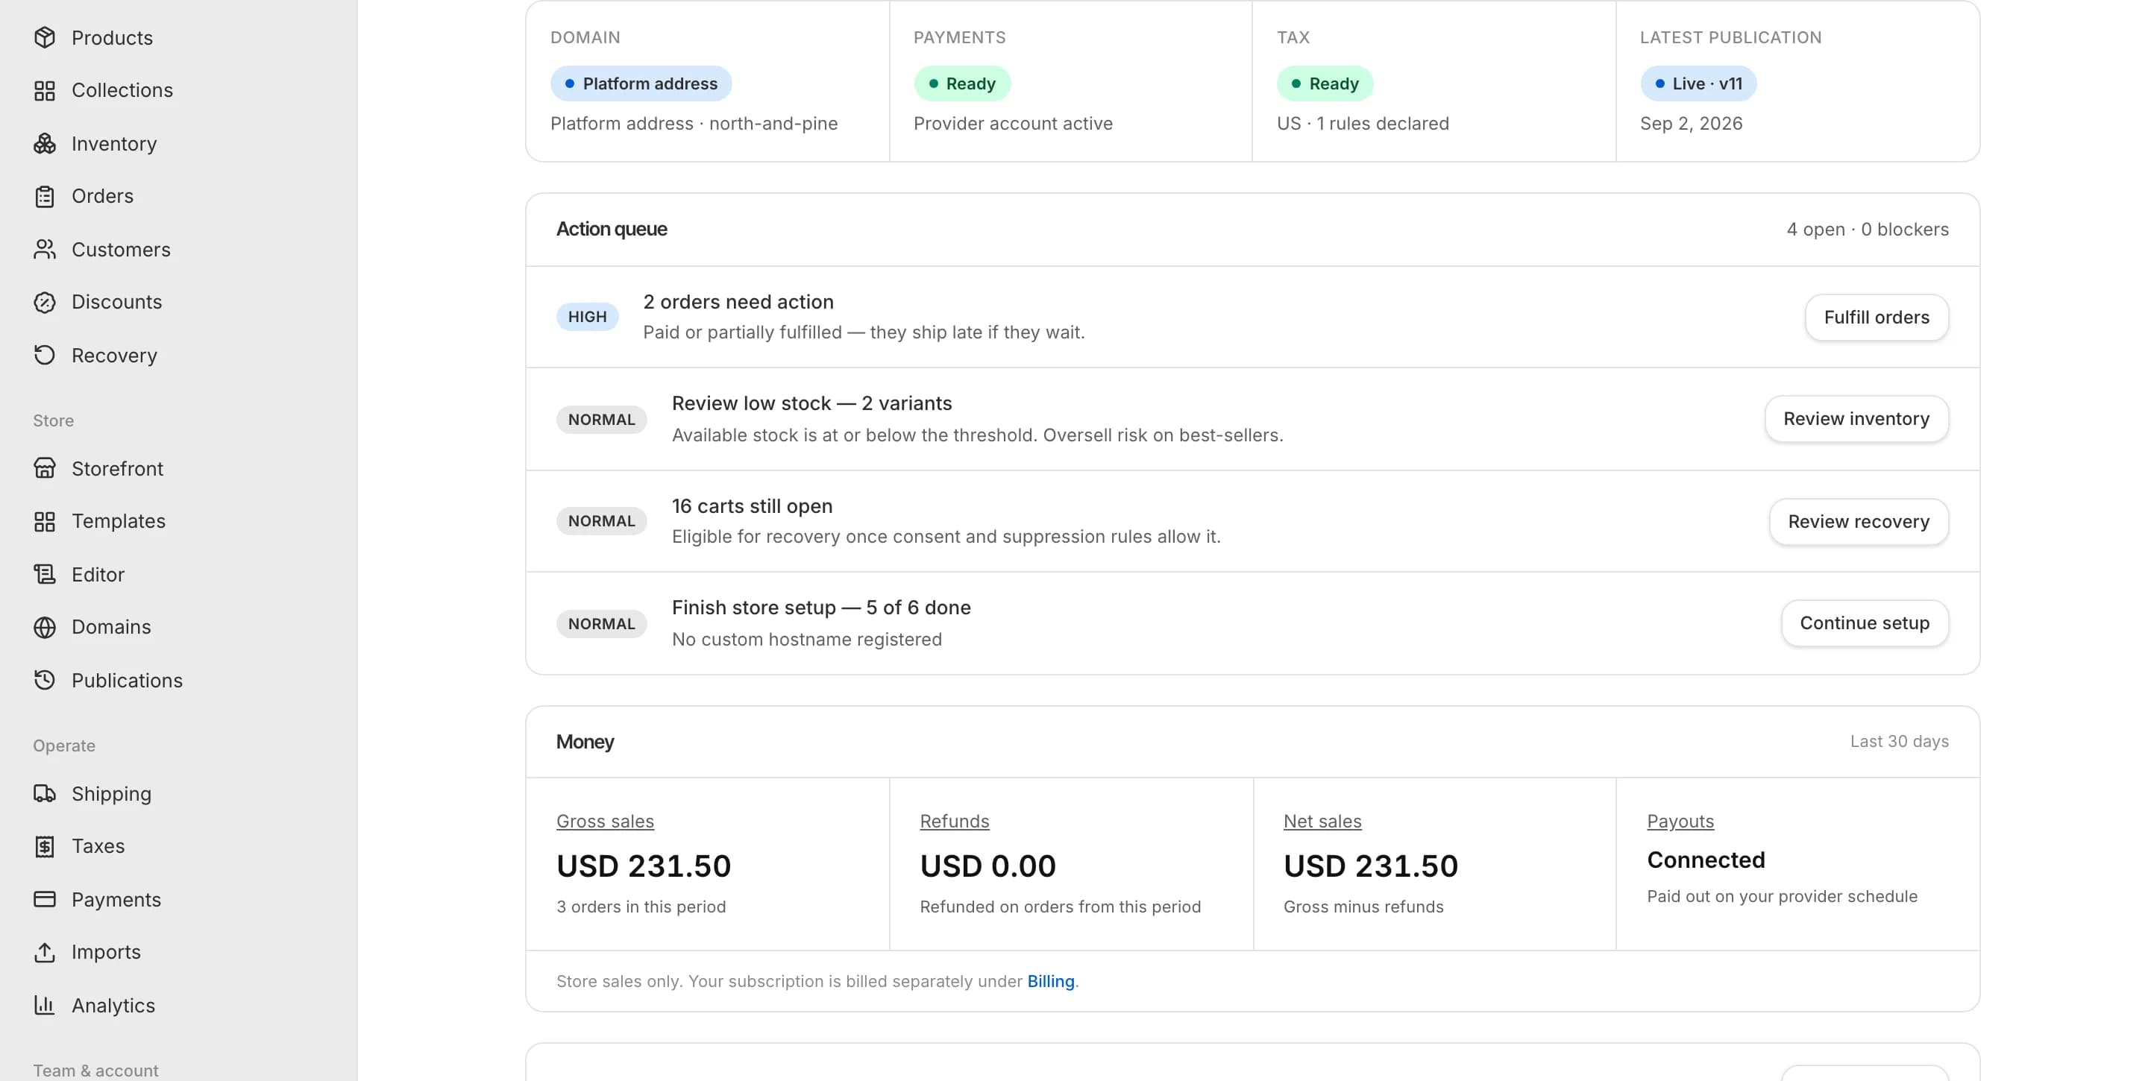Click the Payouts link
This screenshot has width=2148, height=1081.
(x=1680, y=821)
